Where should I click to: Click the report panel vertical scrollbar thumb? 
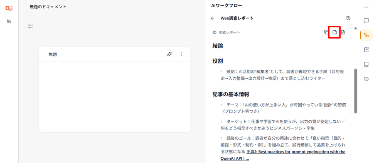(x=356, y=91)
